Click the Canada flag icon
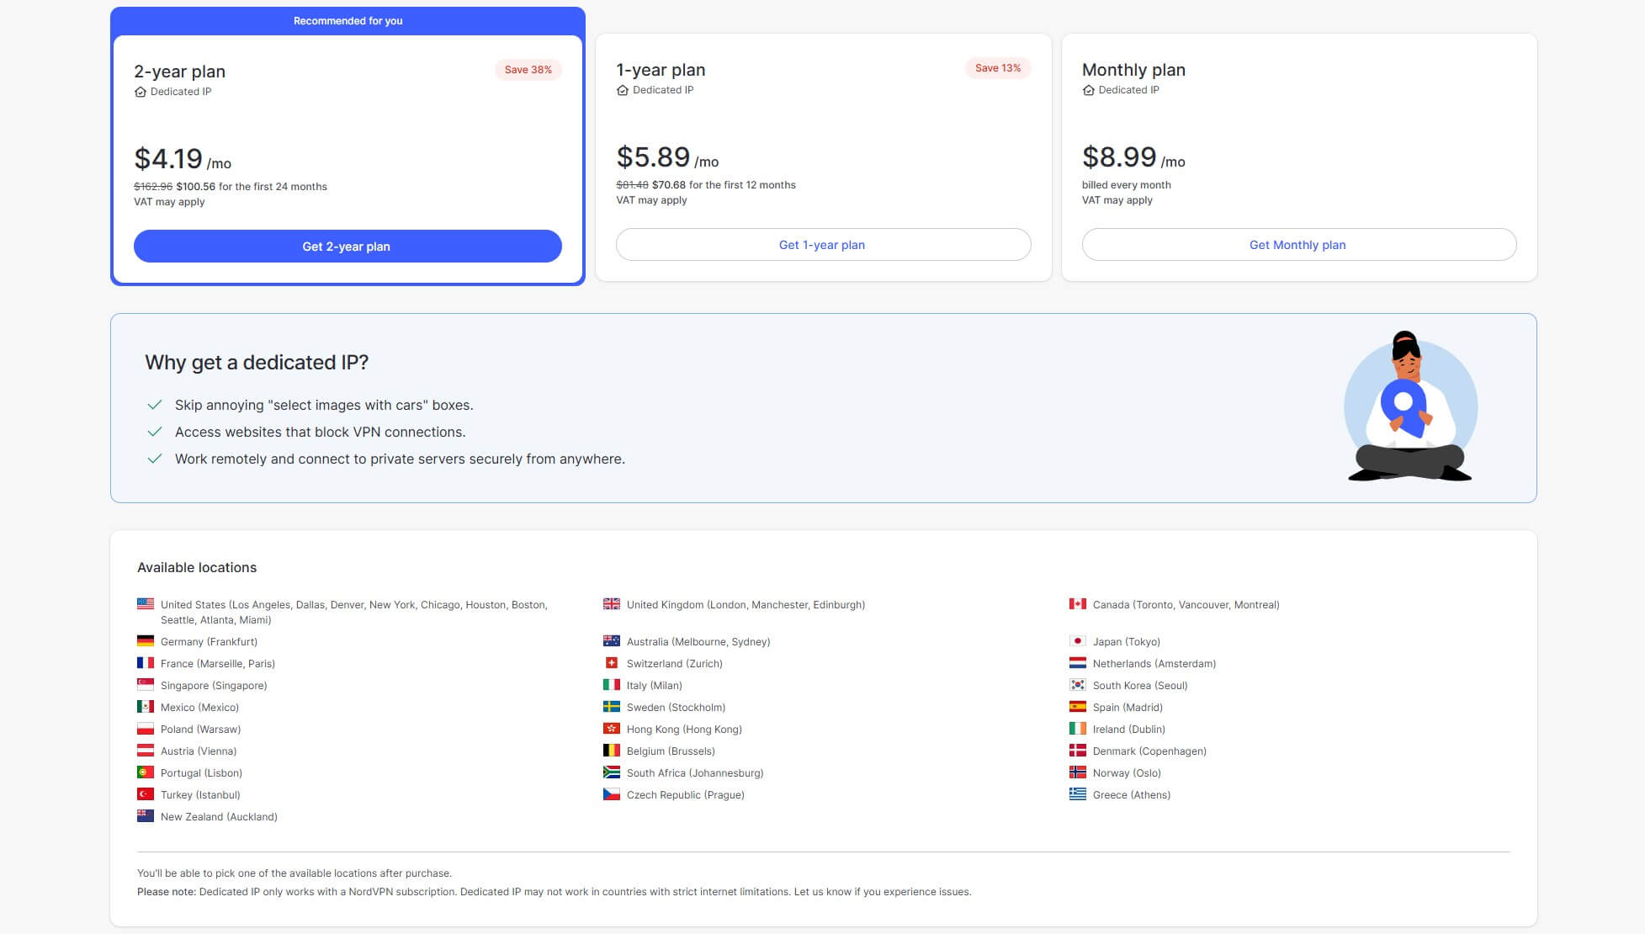 [1079, 603]
